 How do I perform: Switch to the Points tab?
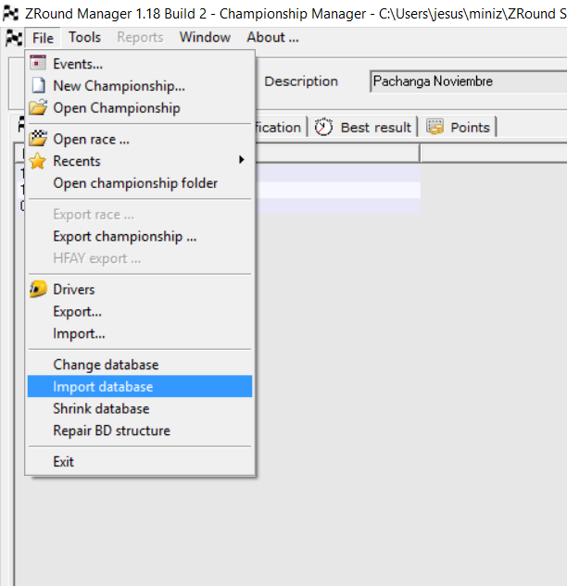[459, 127]
